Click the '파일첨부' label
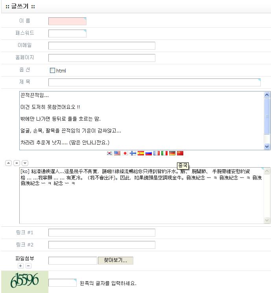The height and width of the screenshot is (293, 271). coord(25,258)
